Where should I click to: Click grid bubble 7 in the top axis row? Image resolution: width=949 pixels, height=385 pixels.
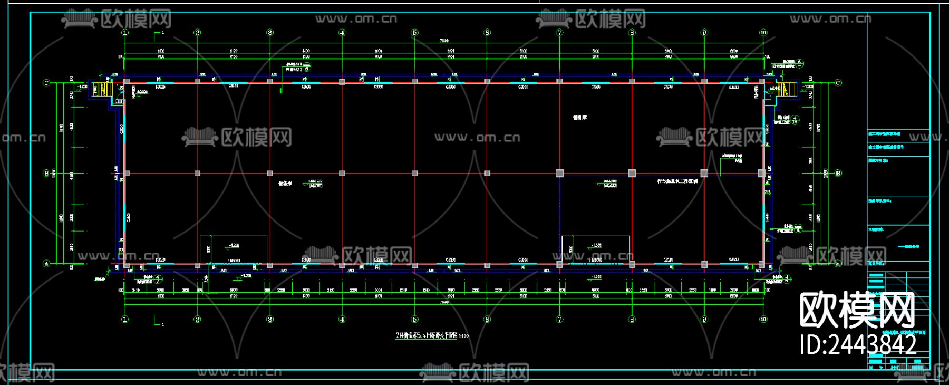(560, 33)
